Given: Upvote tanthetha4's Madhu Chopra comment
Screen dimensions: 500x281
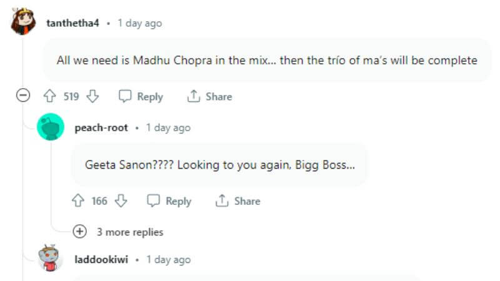Looking at the screenshot, I should pyautogui.click(x=50, y=96).
